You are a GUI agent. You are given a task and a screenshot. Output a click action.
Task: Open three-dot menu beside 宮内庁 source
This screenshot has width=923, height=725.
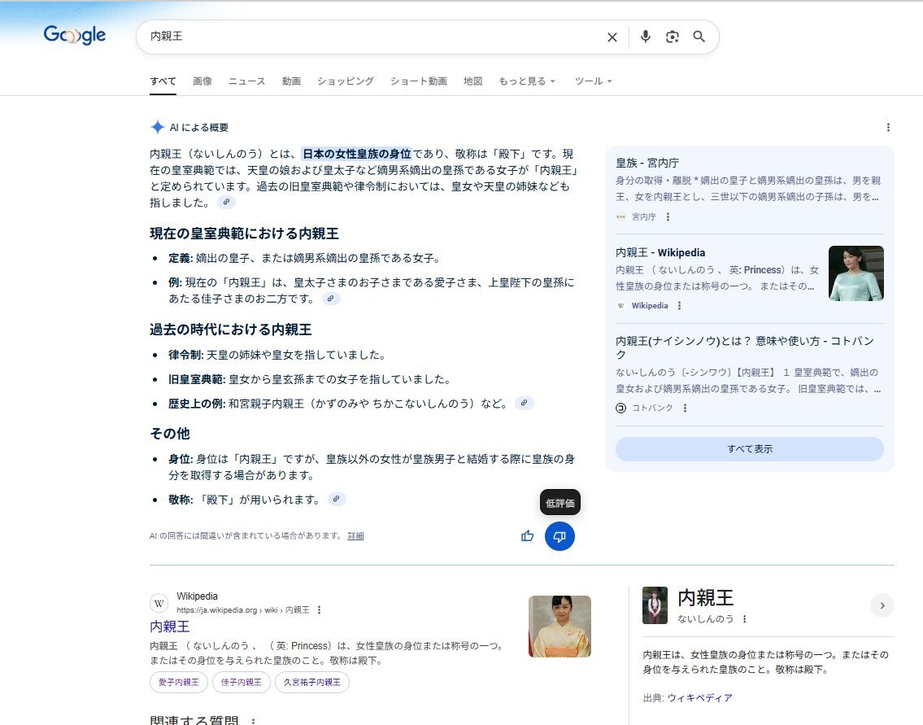pyautogui.click(x=668, y=217)
